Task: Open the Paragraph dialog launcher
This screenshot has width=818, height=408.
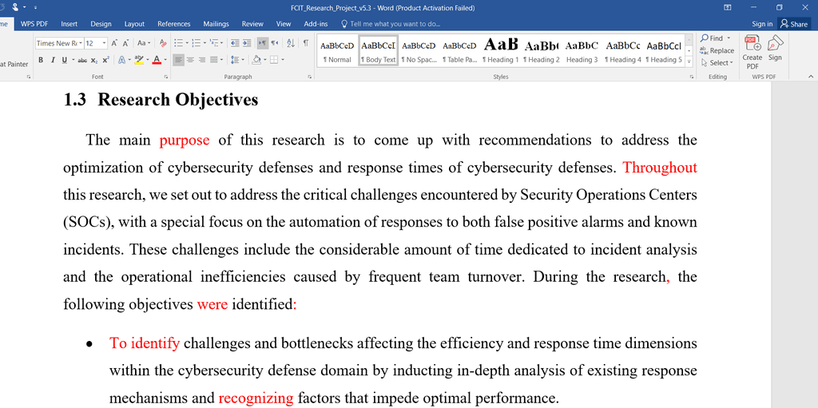Action: tap(310, 77)
